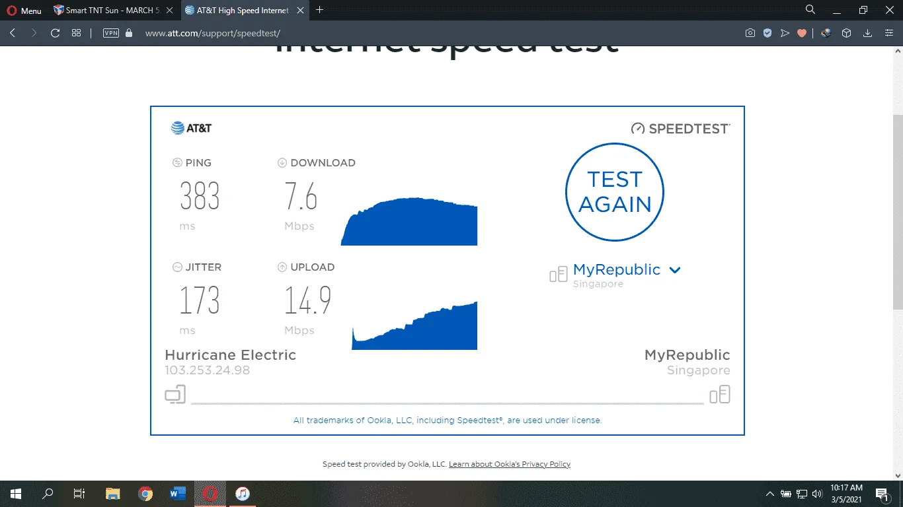Open the Windows Start menu
Image resolution: width=903 pixels, height=507 pixels.
coord(16,493)
